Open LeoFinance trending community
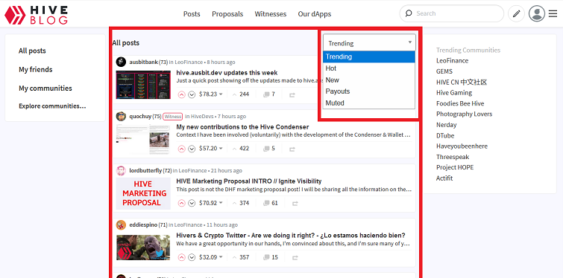The width and height of the screenshot is (563, 278). pos(452,61)
